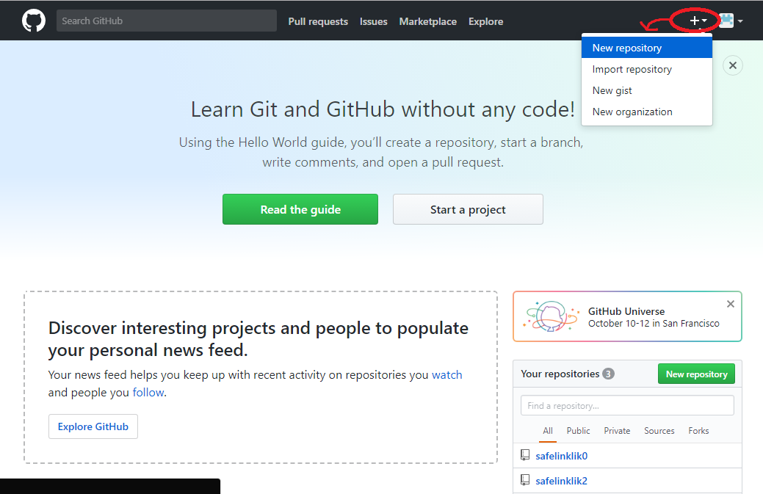Click the GitHub octocat logo icon
Image resolution: width=763 pixels, height=494 pixels.
tap(34, 20)
